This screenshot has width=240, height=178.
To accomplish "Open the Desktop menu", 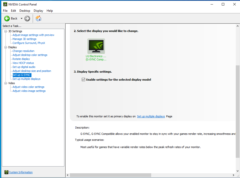I will point(25,11).
